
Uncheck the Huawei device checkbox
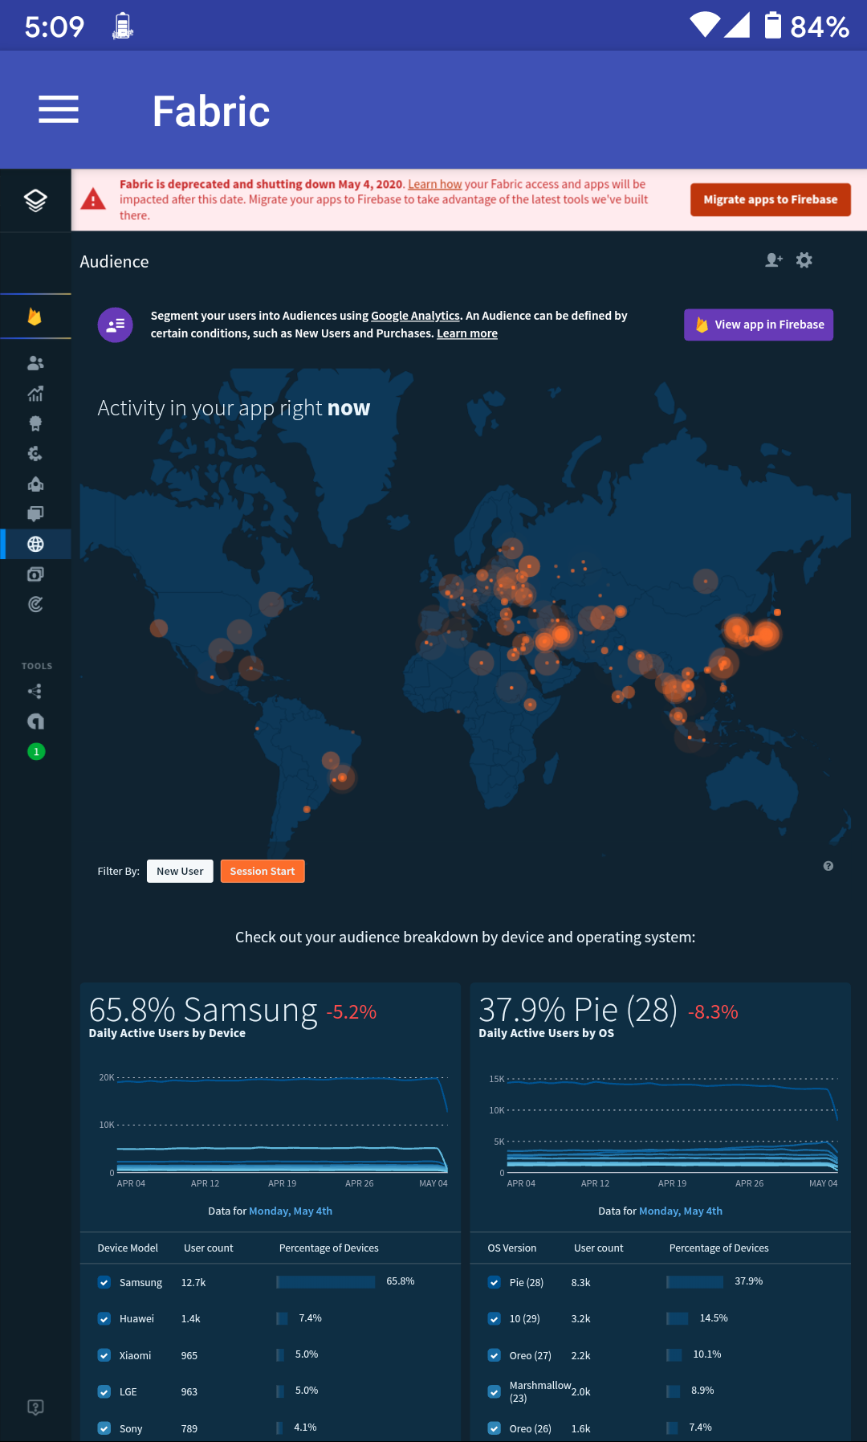pyautogui.click(x=104, y=1318)
